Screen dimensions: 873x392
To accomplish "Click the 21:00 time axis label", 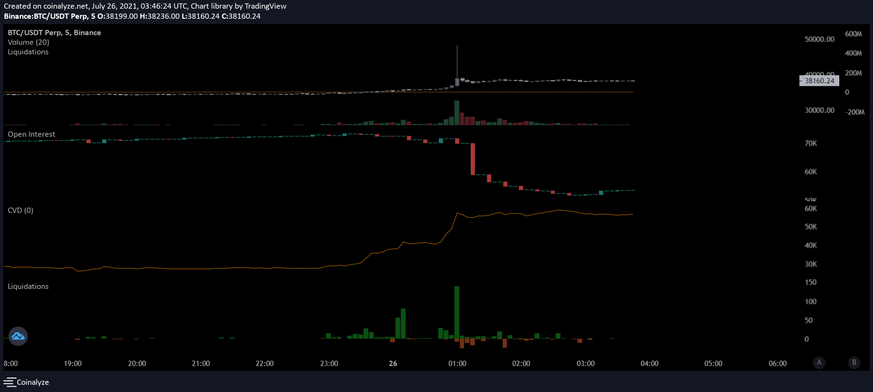I will tap(201, 364).
